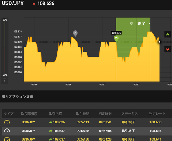The width and height of the screenshot is (172, 141).
Task: Click the history clock icon beside 終了
Action: click(131, 23)
